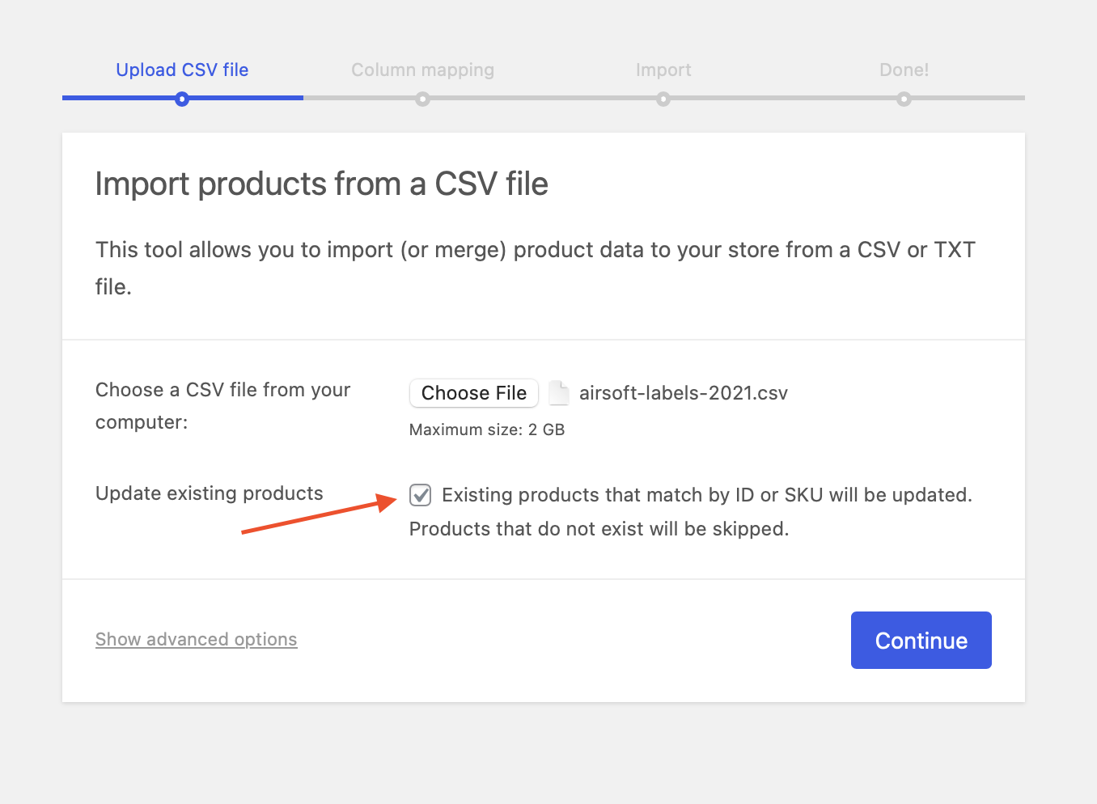Viewport: 1097px width, 804px height.
Task: Click the Done! step dot
Action: point(904,99)
